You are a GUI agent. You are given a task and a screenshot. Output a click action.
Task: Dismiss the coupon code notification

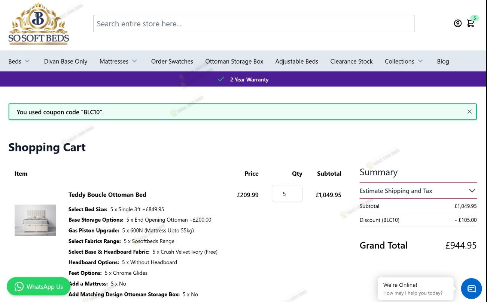pyautogui.click(x=469, y=112)
